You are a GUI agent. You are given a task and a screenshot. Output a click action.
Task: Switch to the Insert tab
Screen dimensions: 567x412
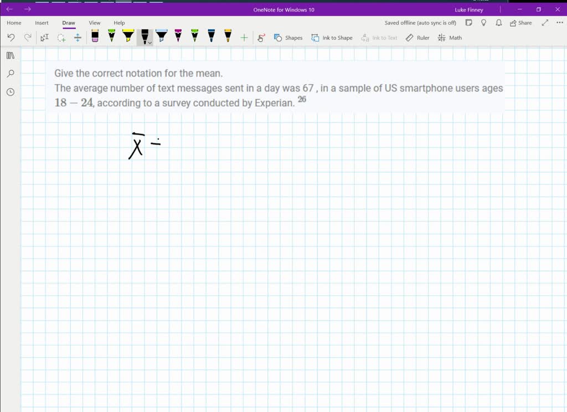point(42,23)
